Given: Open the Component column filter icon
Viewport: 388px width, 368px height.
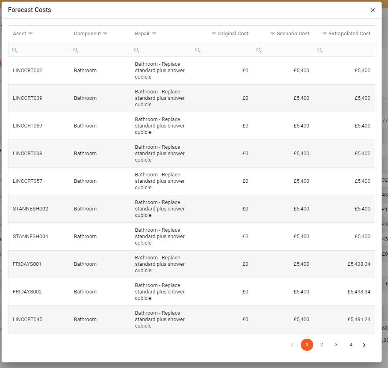Looking at the screenshot, I should (x=105, y=34).
